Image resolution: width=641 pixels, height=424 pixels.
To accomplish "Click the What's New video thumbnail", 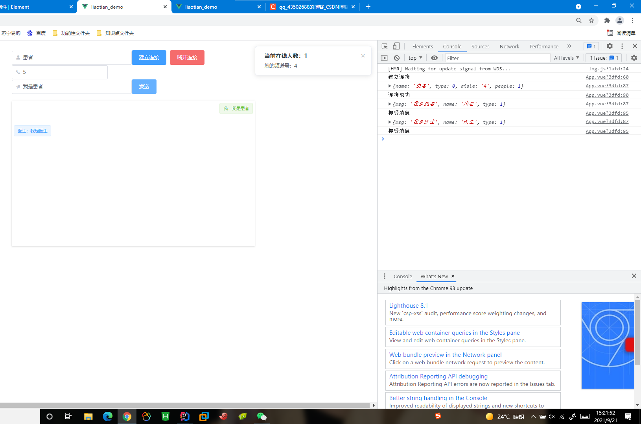I will pyautogui.click(x=608, y=345).
